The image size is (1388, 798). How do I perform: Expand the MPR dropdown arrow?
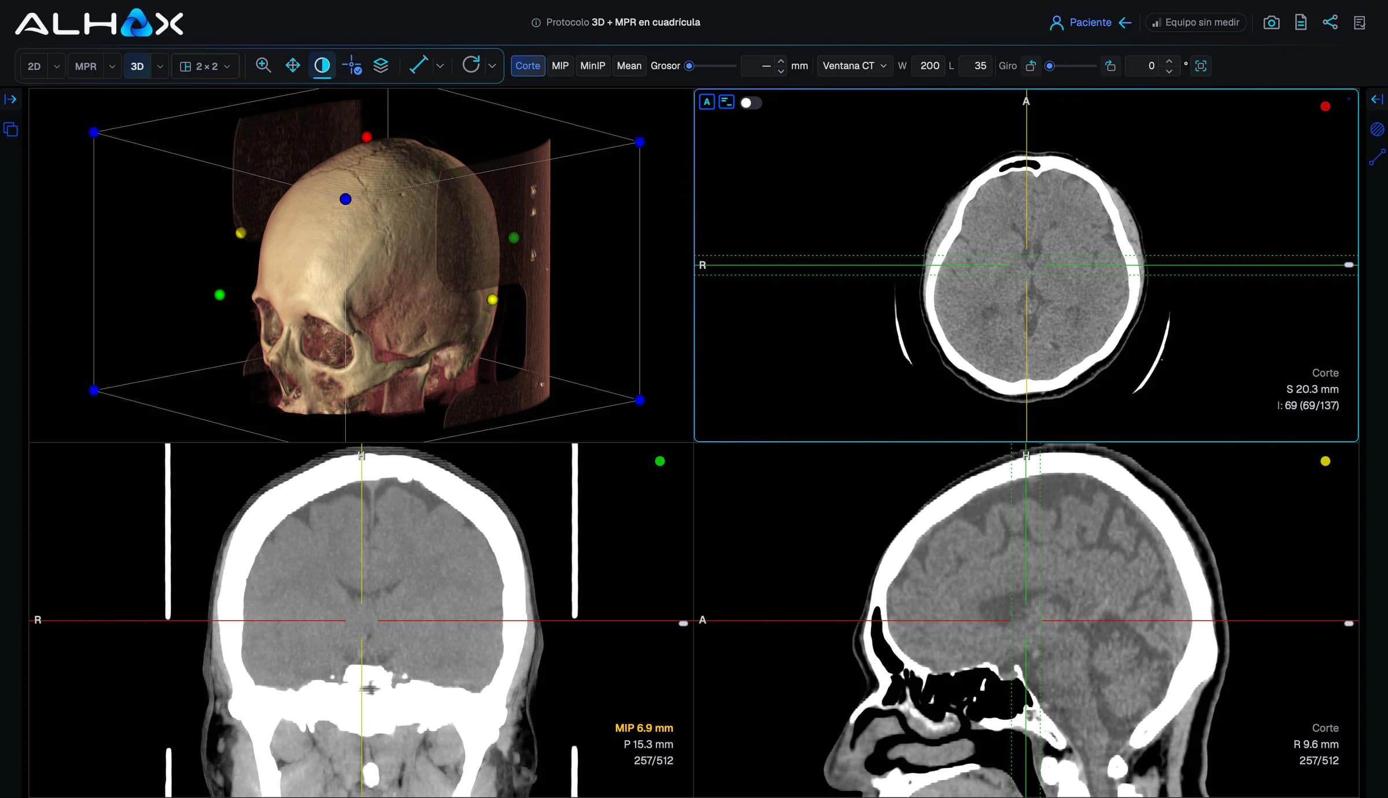[112, 66]
